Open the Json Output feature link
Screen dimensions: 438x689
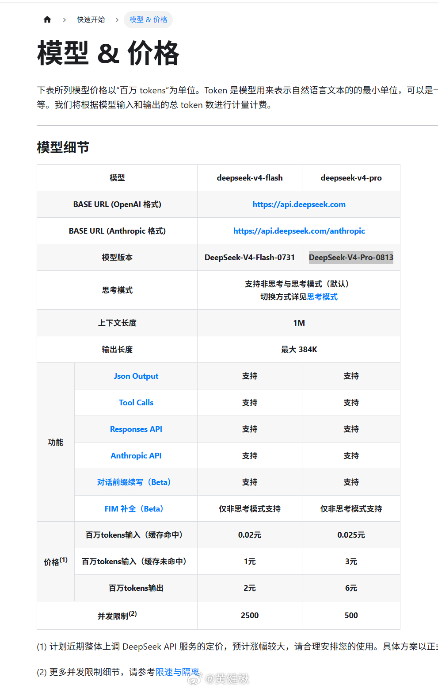pos(136,376)
